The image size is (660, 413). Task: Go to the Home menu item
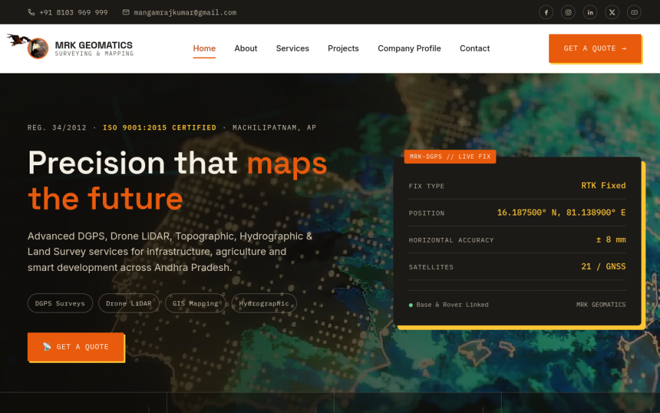coord(204,48)
